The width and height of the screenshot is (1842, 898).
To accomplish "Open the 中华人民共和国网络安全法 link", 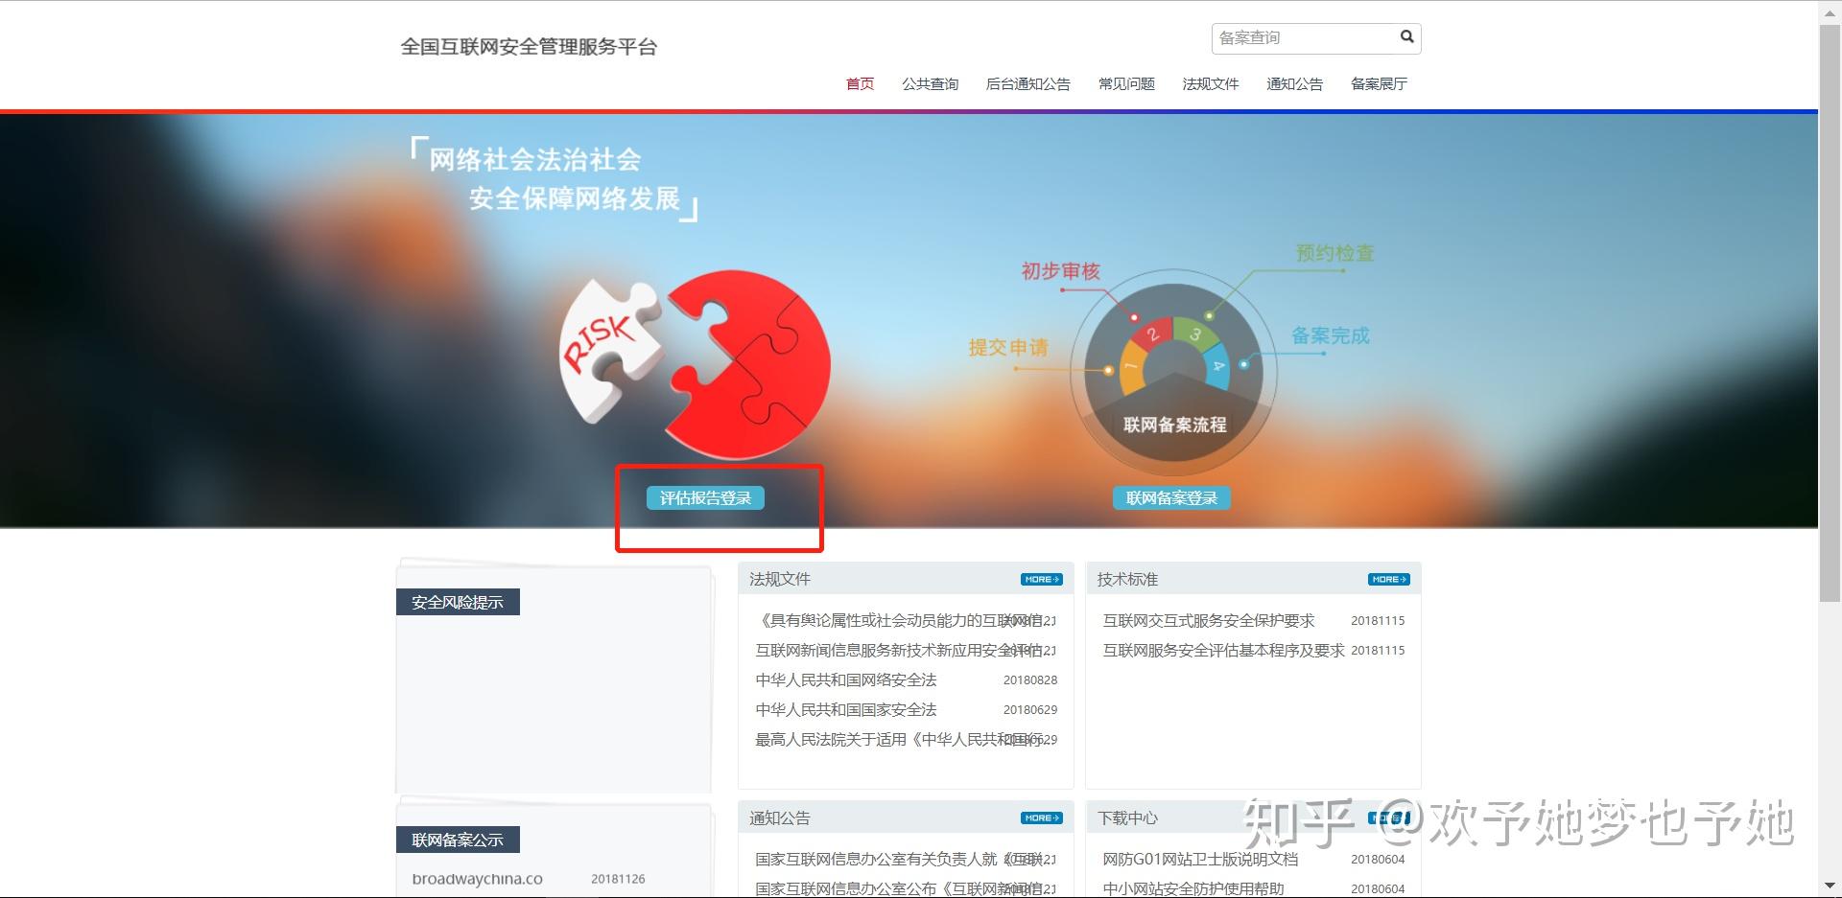I will pos(846,680).
